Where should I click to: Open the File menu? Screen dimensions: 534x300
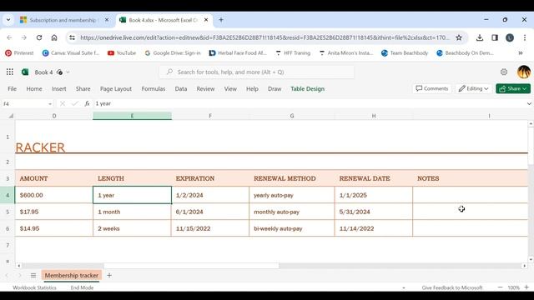point(12,89)
